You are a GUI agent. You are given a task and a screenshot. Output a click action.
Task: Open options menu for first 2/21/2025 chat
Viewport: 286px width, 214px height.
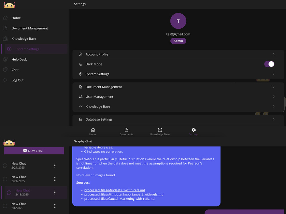[55, 165]
